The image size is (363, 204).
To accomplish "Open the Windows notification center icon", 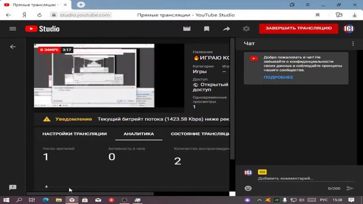I will click(351, 200).
